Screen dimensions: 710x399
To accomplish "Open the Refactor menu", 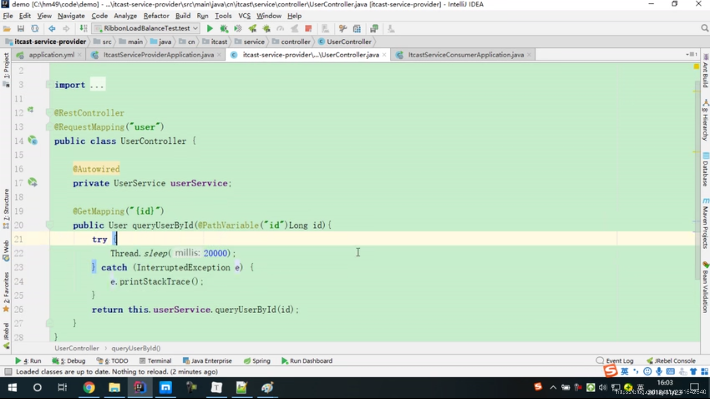I will pos(156,16).
